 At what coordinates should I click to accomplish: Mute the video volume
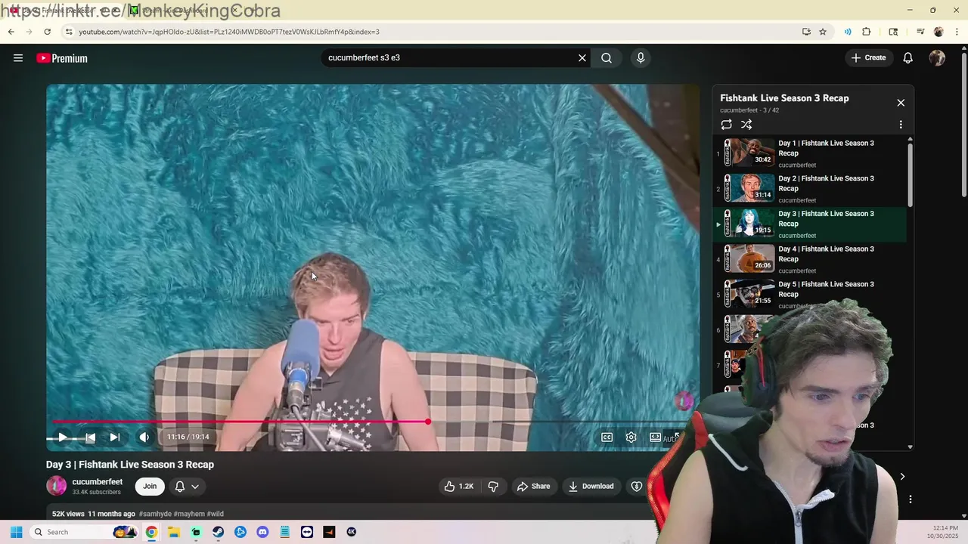click(x=144, y=437)
